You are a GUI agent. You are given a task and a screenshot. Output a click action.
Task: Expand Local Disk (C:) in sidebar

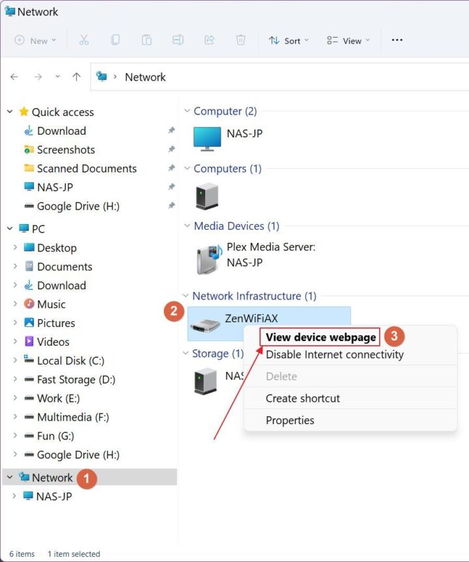[x=15, y=361]
